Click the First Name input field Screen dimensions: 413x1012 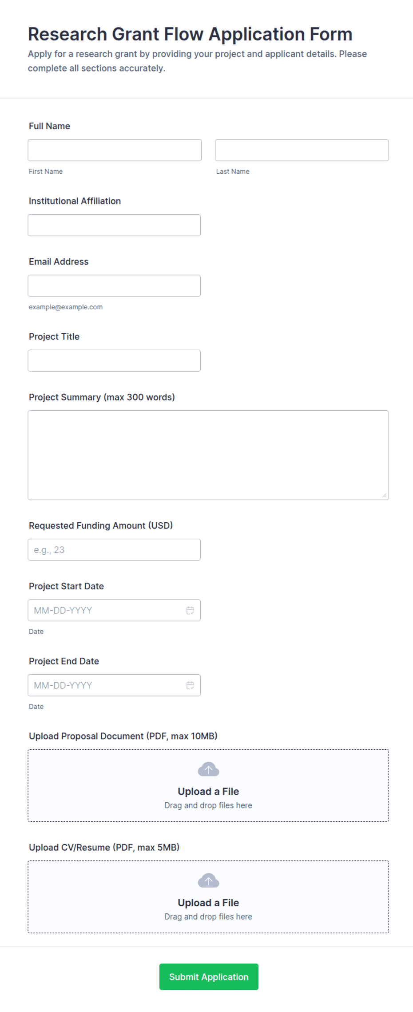(x=115, y=150)
